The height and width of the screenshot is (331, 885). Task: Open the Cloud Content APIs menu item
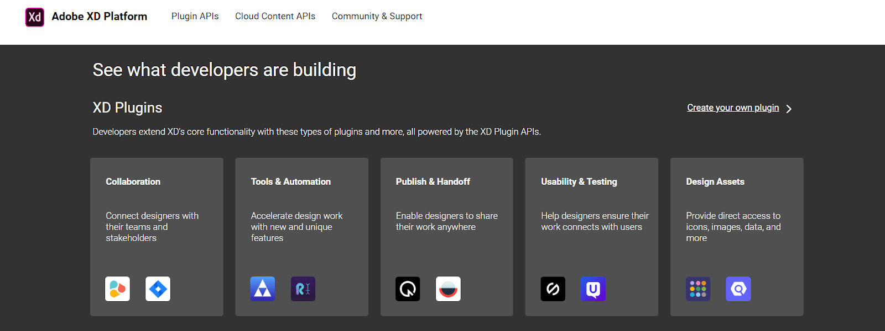[x=275, y=17]
